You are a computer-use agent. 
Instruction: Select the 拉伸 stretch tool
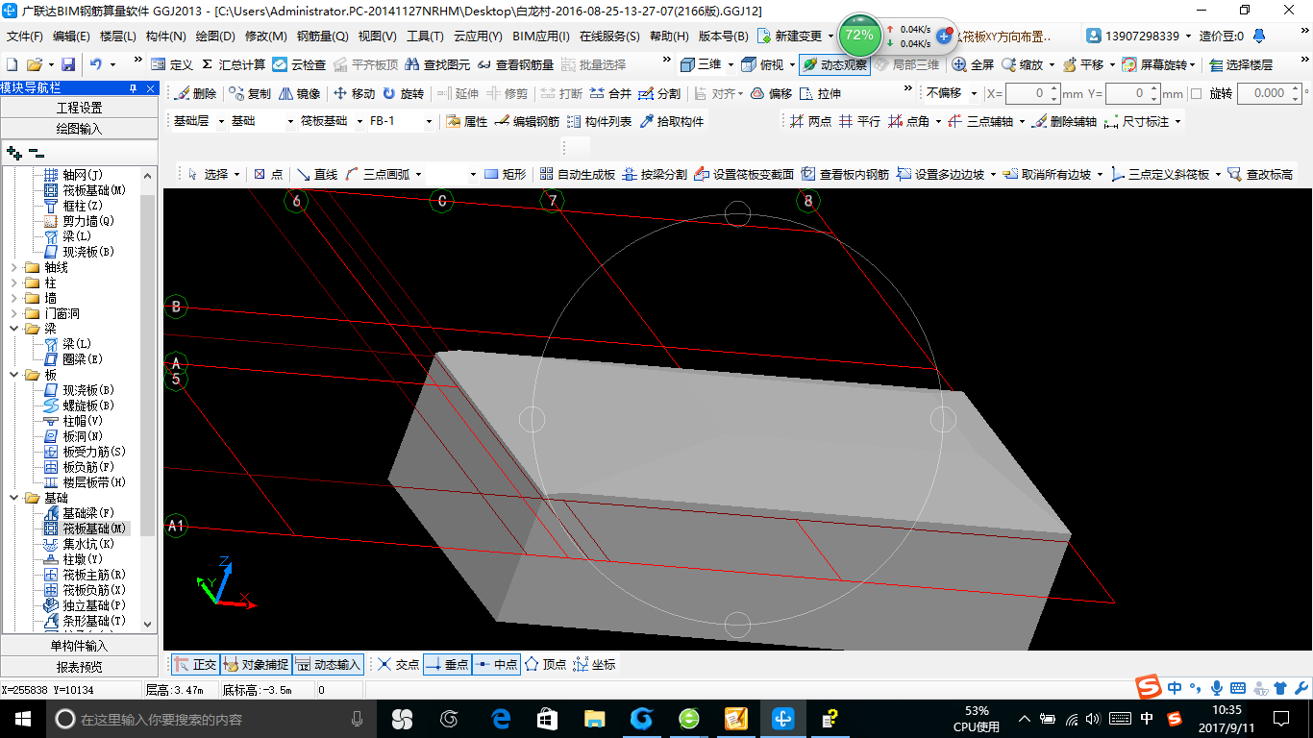[820, 94]
